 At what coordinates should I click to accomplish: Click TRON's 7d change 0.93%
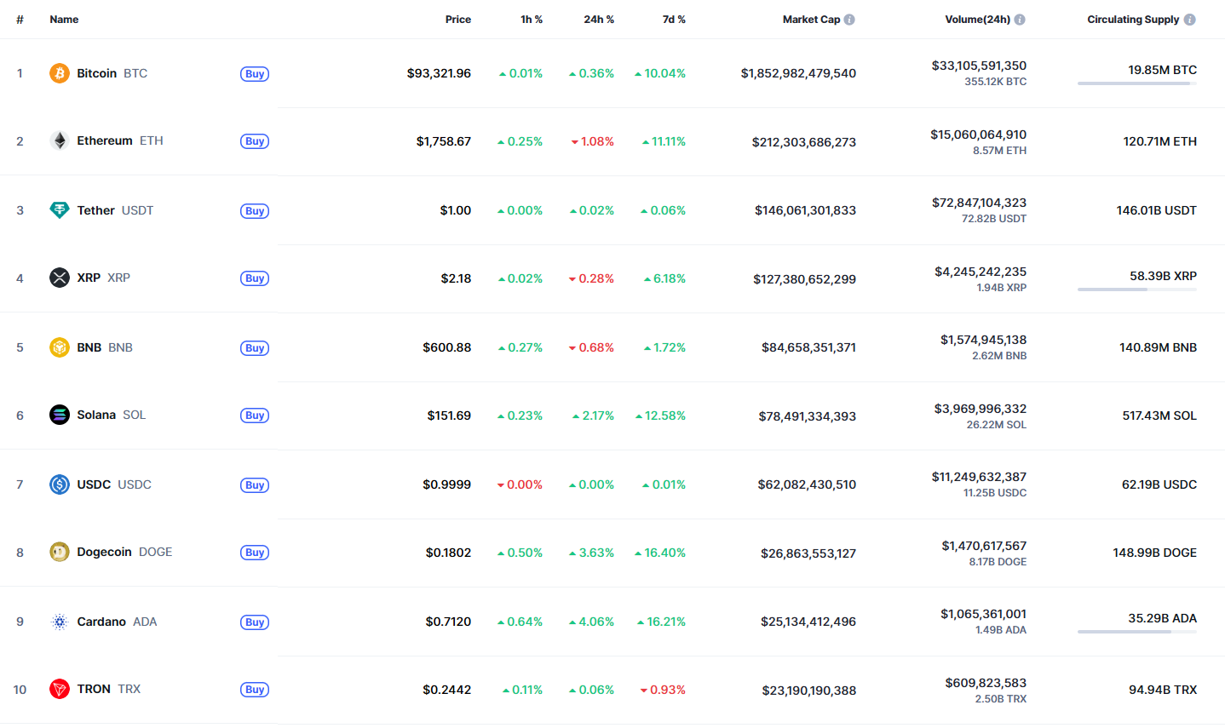tap(663, 690)
